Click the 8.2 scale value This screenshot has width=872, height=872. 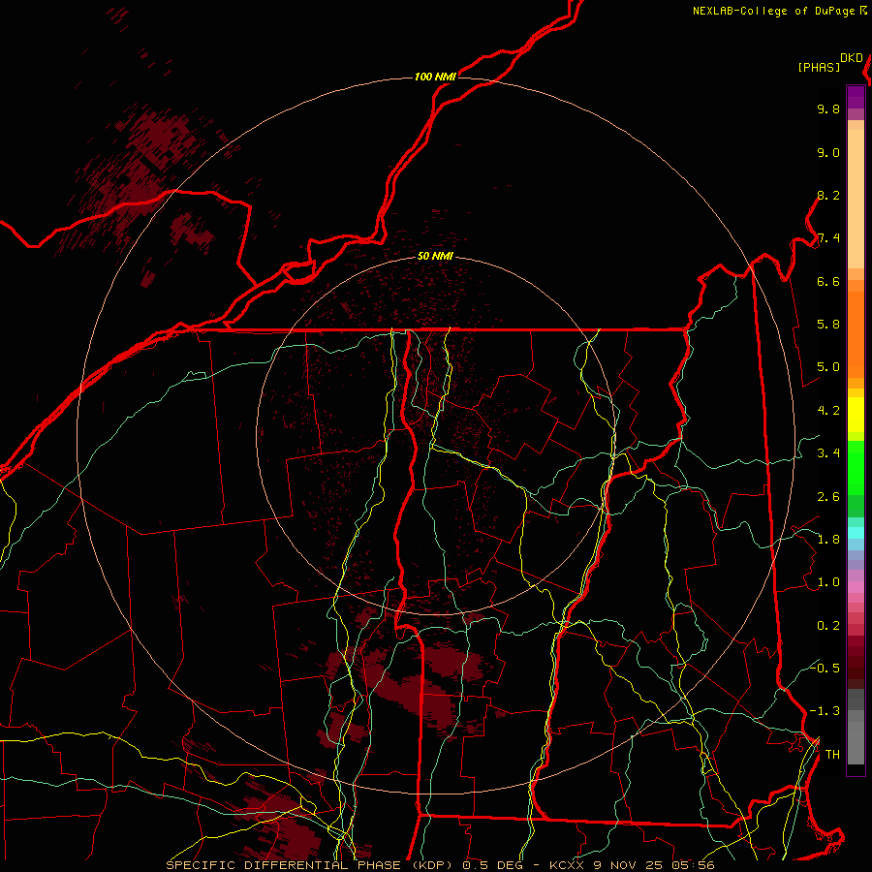pos(828,195)
